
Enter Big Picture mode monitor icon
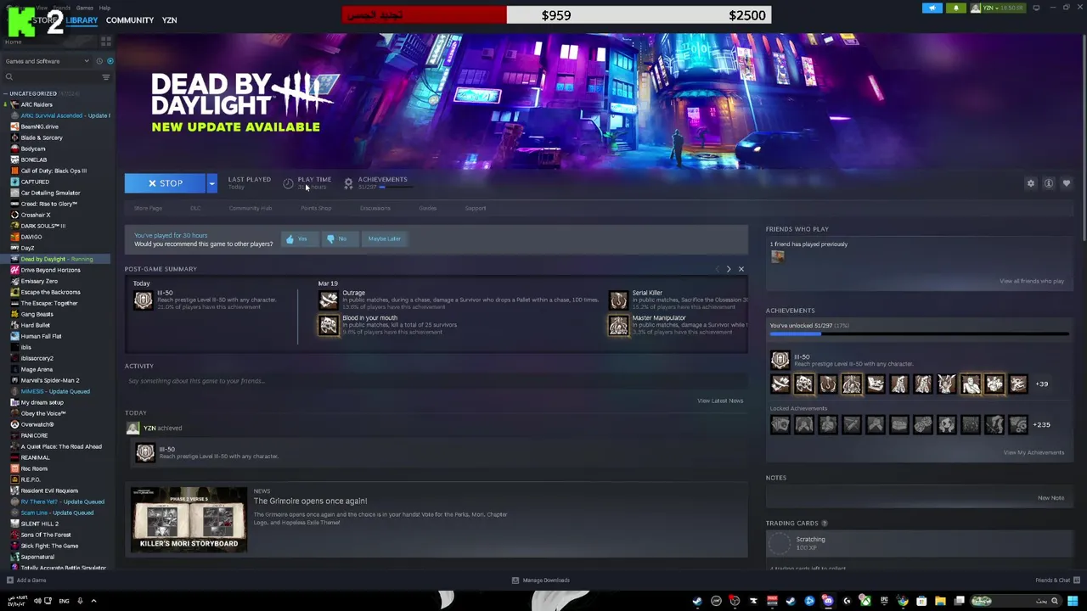pos(1038,8)
